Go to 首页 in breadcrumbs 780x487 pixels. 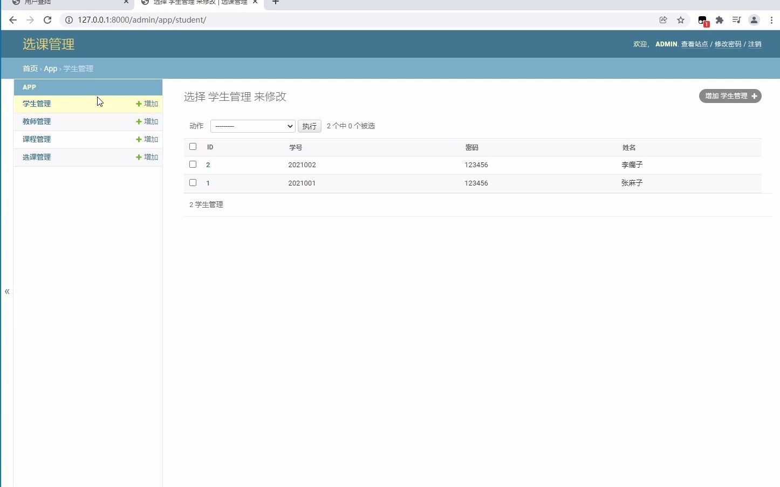[30, 68]
